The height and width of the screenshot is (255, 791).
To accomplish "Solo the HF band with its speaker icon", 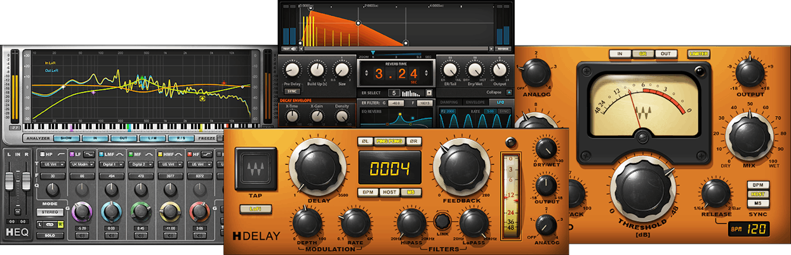I will [x=199, y=235].
